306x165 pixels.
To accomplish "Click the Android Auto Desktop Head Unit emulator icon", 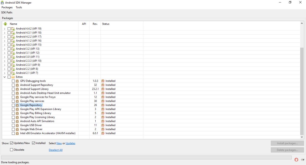I will (x=17, y=93).
